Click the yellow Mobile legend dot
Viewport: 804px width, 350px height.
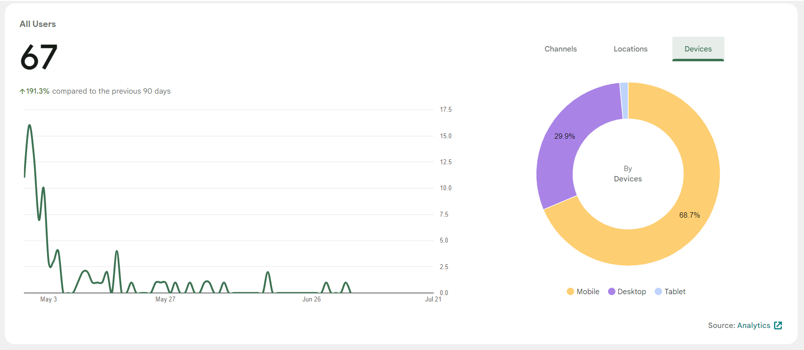tap(570, 292)
